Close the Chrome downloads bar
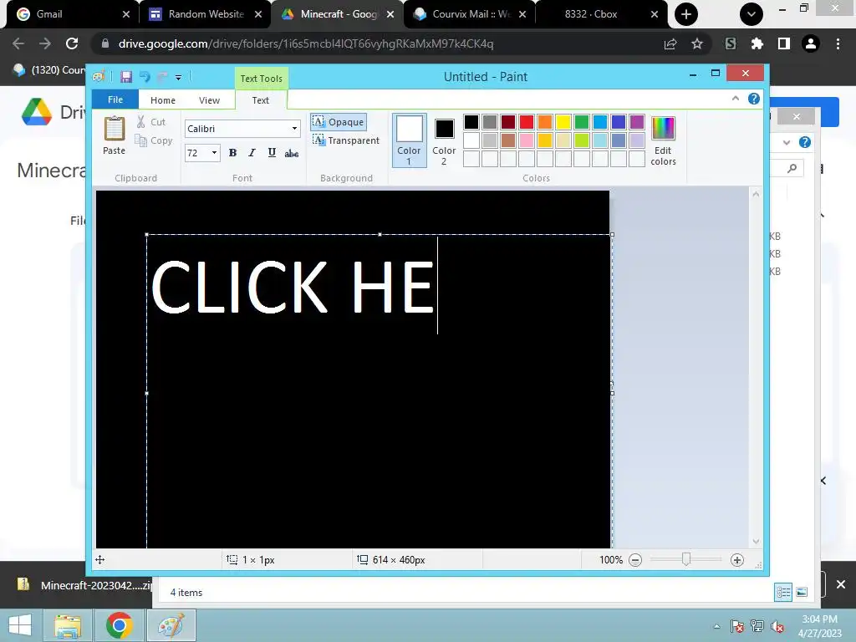The height and width of the screenshot is (642, 856). [x=841, y=584]
